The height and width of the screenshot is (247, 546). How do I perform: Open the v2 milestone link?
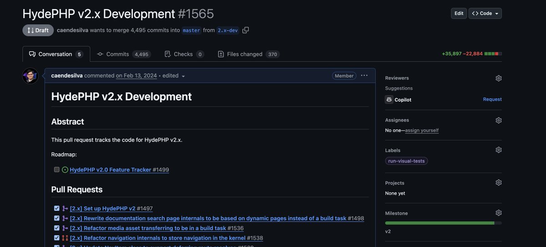(x=388, y=232)
